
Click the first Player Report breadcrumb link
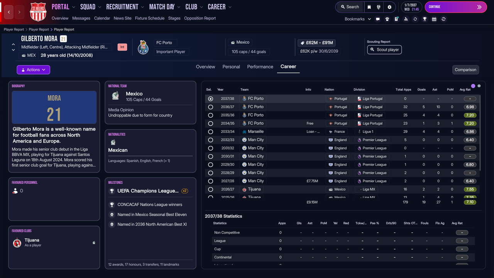[14, 29]
